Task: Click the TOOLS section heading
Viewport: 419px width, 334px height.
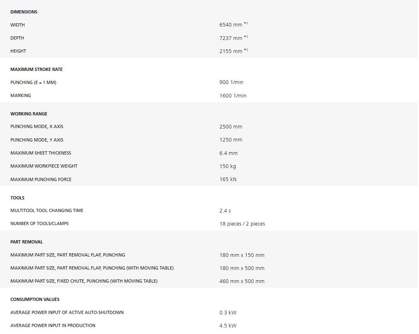Action: [x=17, y=198]
